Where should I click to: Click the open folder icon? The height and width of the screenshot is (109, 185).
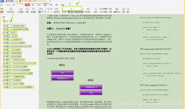(x=8, y=5)
